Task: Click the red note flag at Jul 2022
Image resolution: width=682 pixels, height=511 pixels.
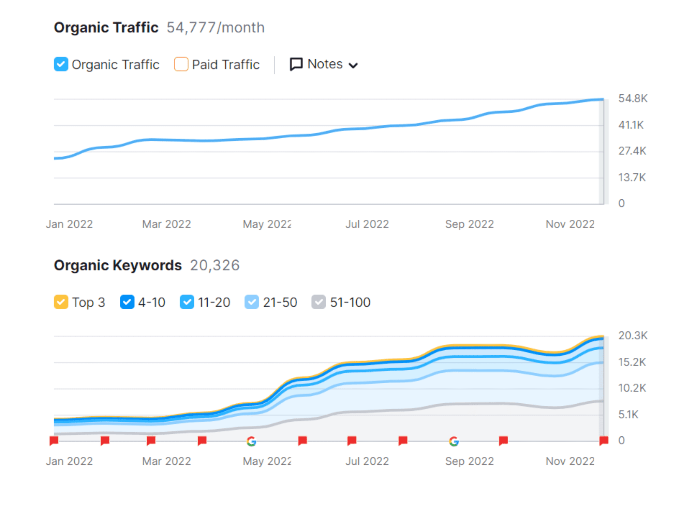Action: point(352,440)
